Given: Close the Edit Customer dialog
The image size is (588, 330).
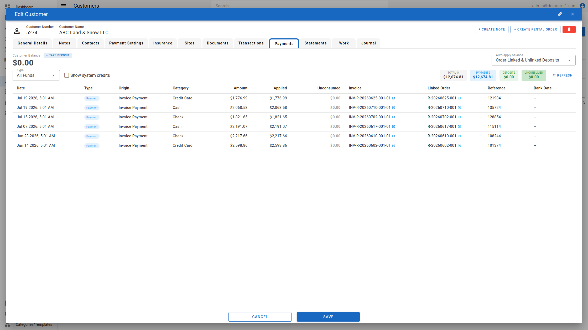Looking at the screenshot, I should pyautogui.click(x=573, y=14).
